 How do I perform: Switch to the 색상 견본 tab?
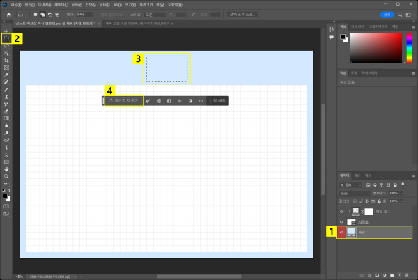357,26
